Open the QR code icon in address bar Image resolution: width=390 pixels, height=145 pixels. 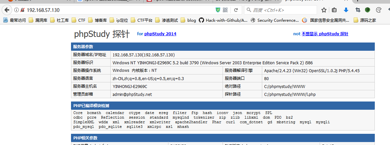point(225,10)
